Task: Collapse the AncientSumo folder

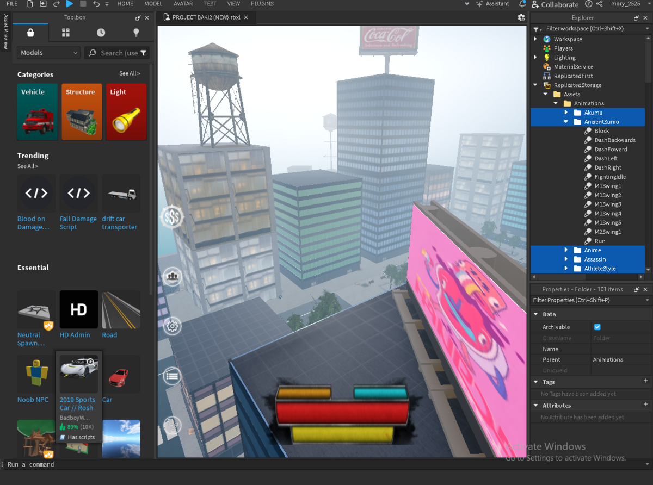Action: [x=566, y=122]
